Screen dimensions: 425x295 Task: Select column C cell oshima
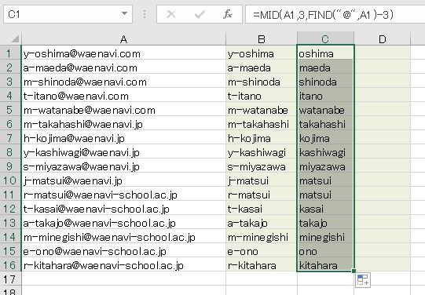pos(325,53)
